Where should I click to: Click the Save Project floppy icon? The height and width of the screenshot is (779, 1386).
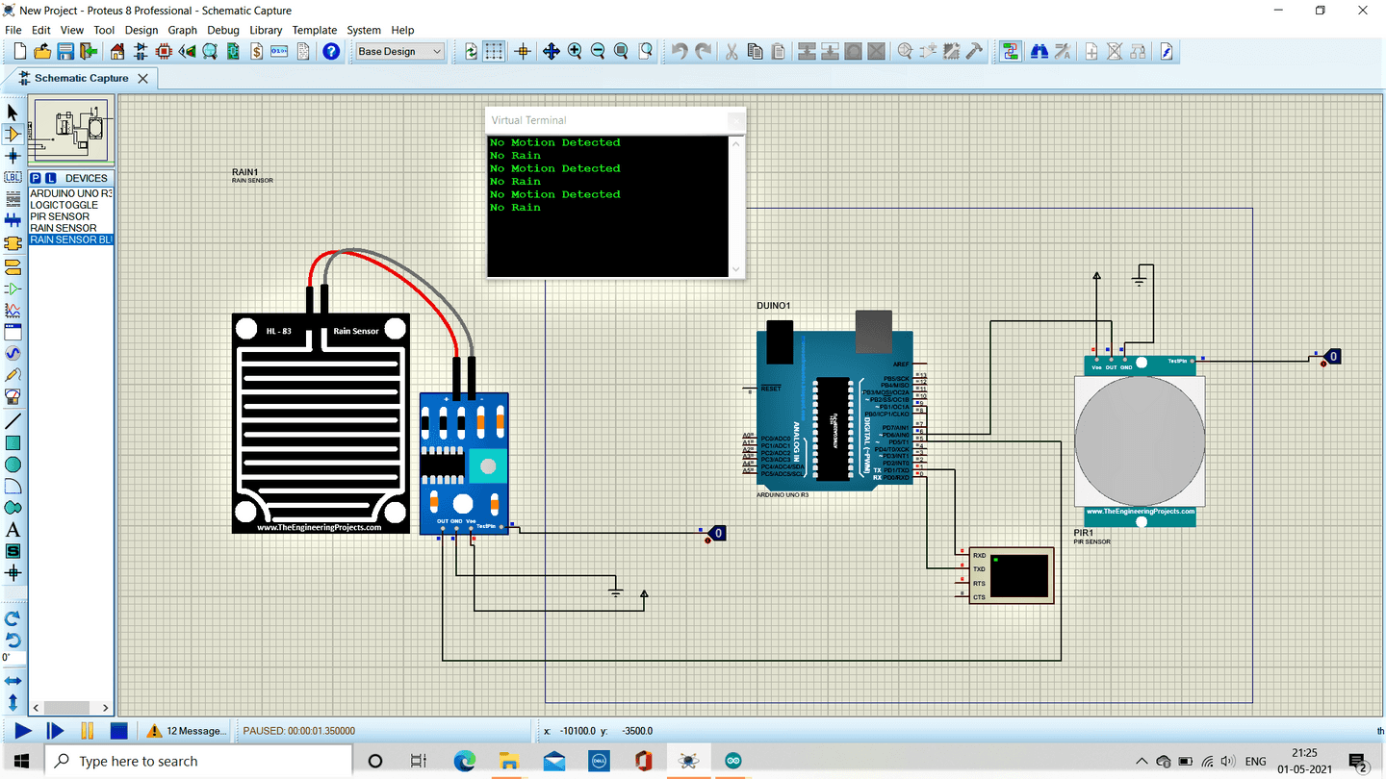(65, 51)
